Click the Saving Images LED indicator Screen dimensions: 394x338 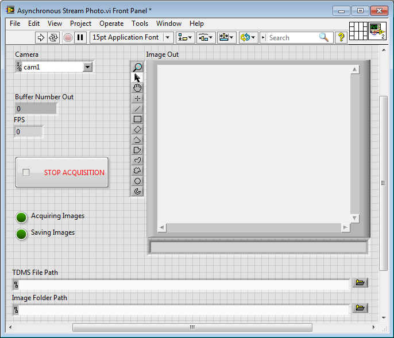pos(21,234)
